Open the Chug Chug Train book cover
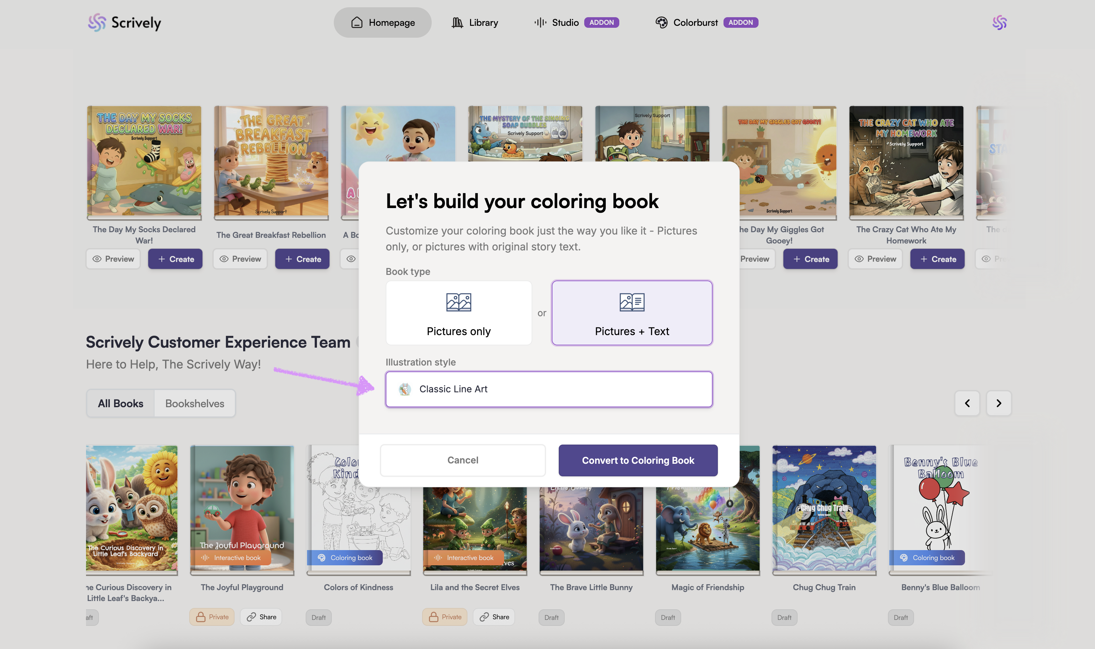The image size is (1095, 649). pos(824,508)
